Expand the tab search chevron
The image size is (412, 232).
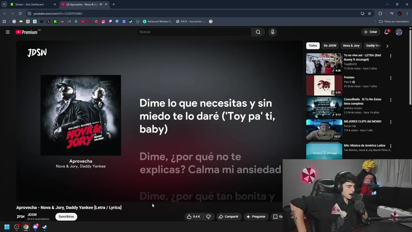click(x=4, y=5)
